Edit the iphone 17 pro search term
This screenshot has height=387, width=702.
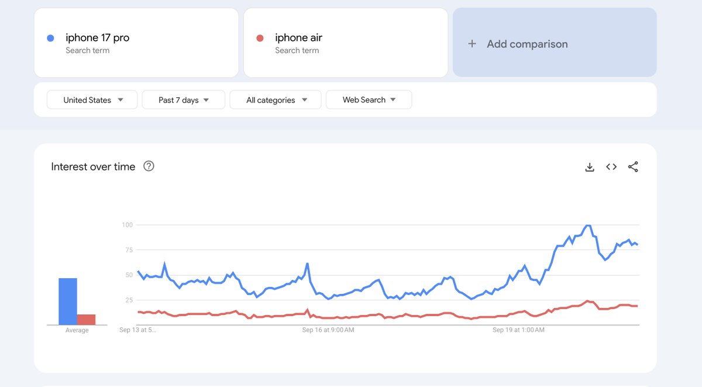136,43
